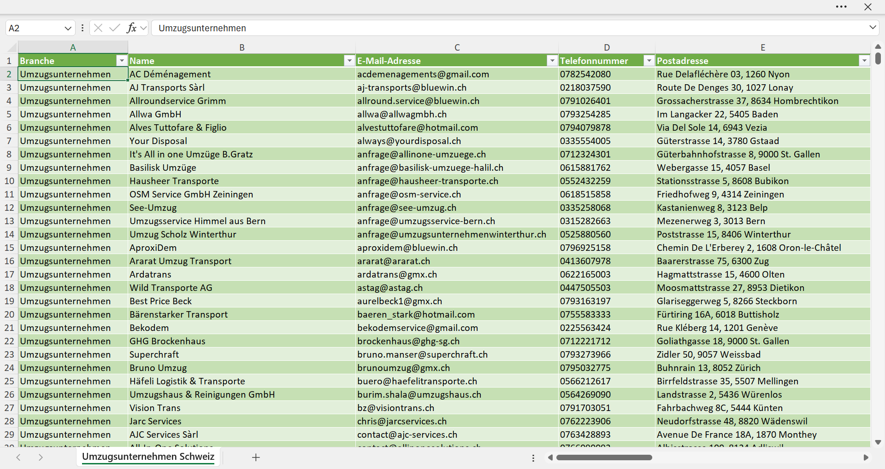Click vertical scrollbar up arrow
Viewport: 885px width, 469px height.
[878, 46]
